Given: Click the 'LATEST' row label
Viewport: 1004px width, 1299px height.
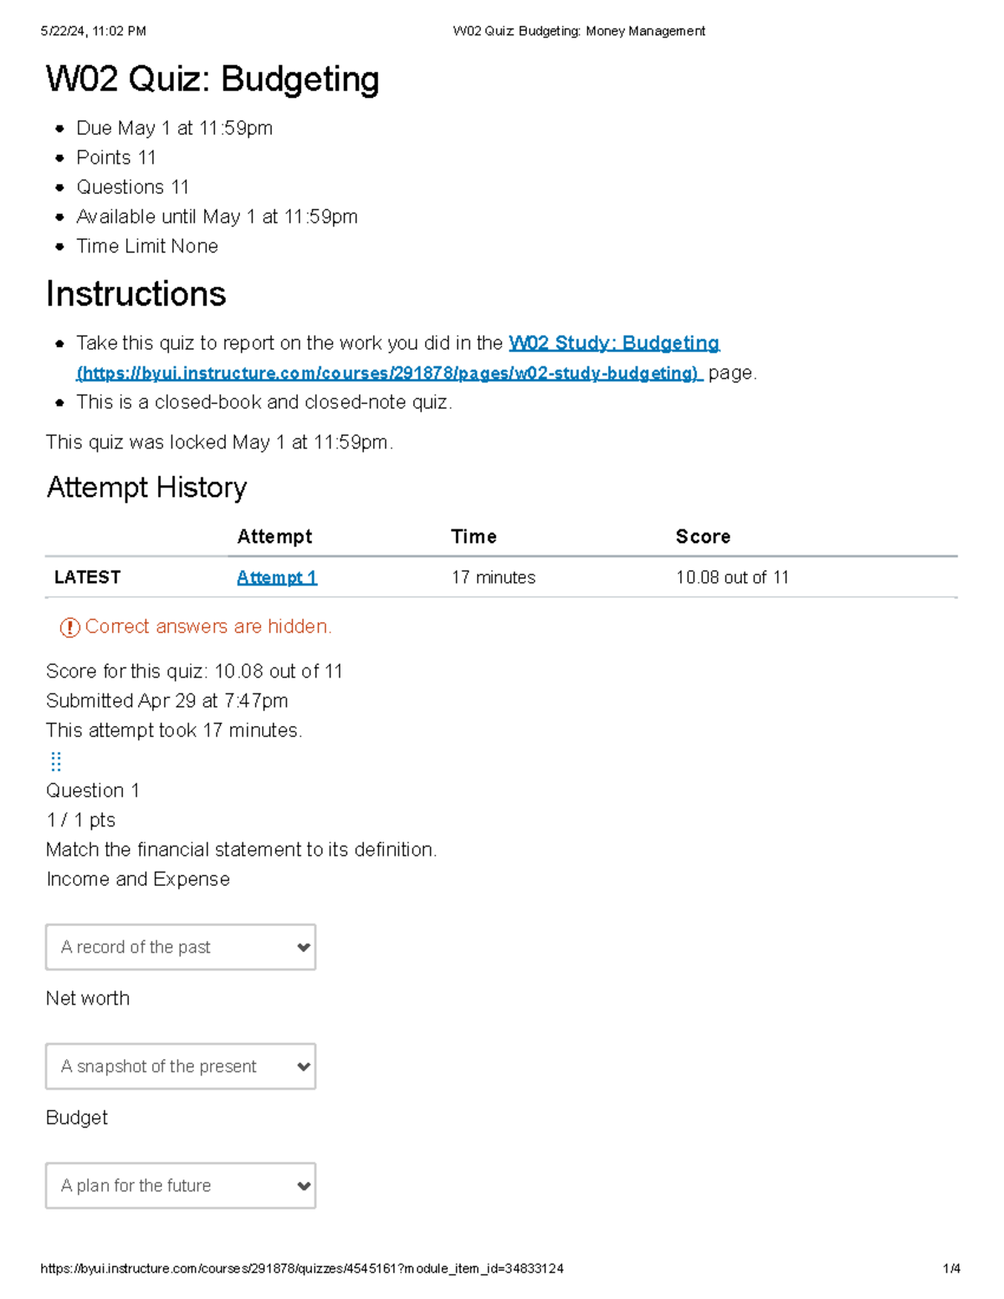Looking at the screenshot, I should (x=87, y=577).
